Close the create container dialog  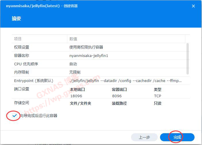(x=193, y=6)
